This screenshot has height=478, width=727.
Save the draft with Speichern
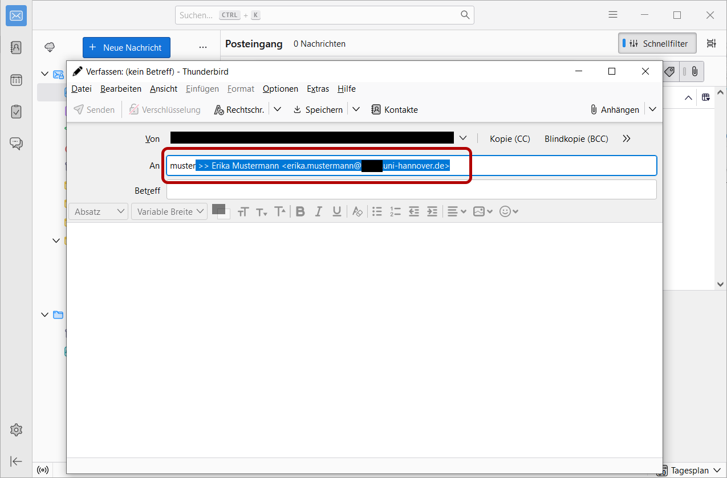tap(318, 109)
